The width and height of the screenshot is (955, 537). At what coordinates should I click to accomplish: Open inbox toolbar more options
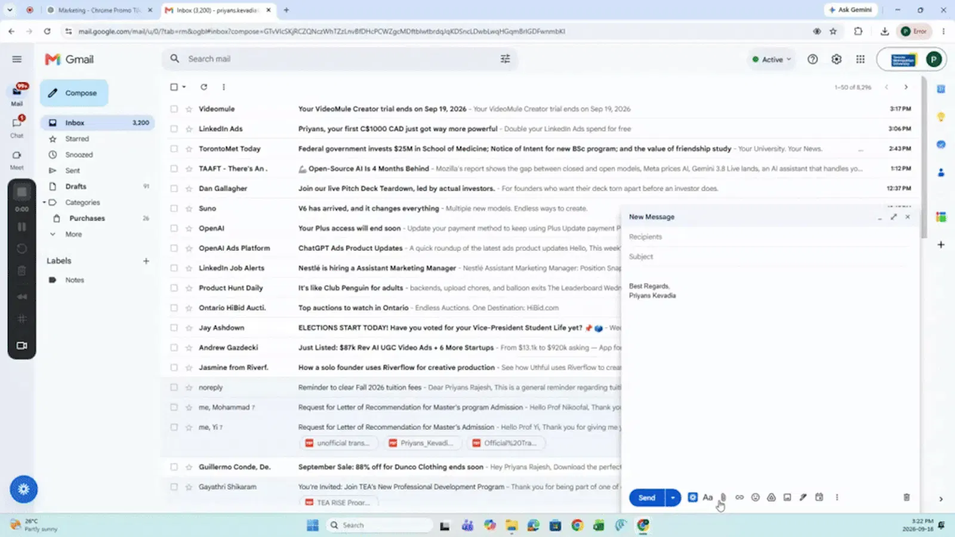coord(224,87)
